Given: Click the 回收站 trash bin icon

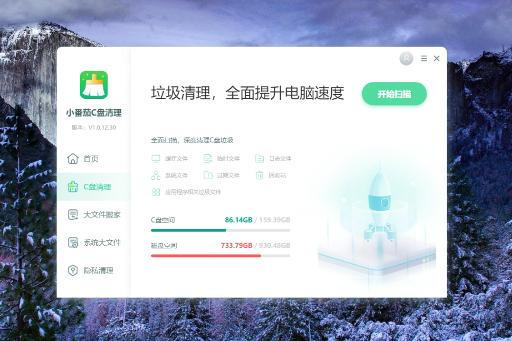Looking at the screenshot, I should point(260,176).
